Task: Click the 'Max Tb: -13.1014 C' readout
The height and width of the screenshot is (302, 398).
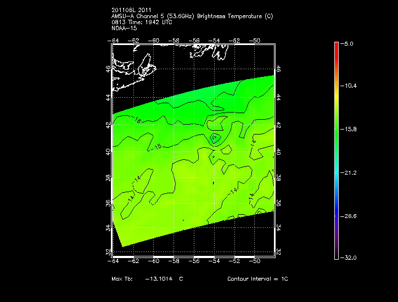Action: click(x=147, y=279)
